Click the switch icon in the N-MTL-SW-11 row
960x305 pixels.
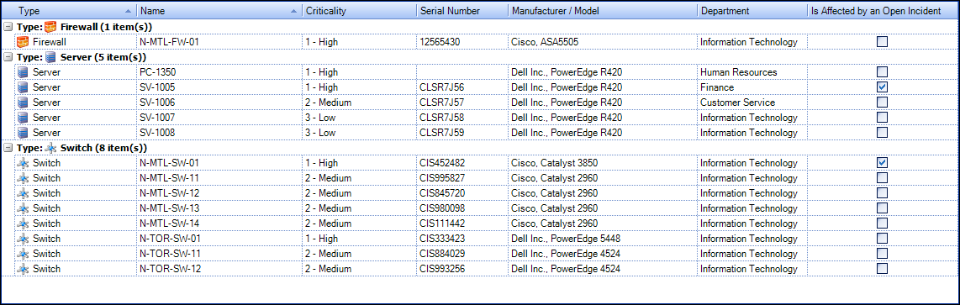coord(24,178)
